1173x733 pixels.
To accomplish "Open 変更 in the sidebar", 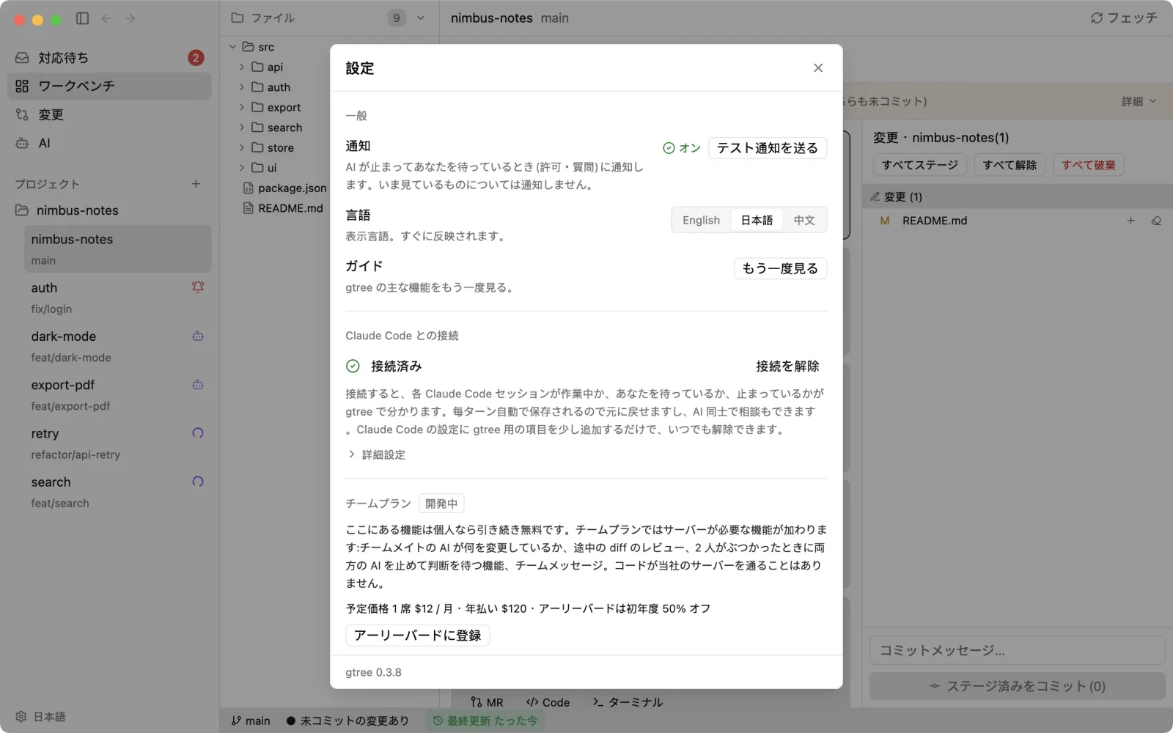I will point(110,114).
